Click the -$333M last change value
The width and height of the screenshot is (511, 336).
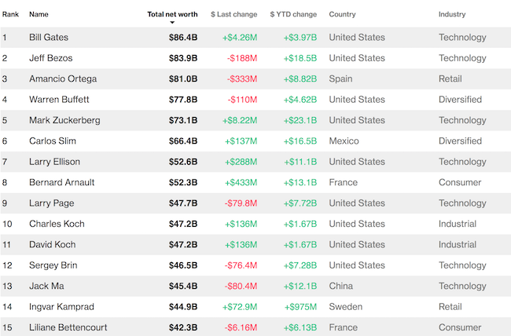pyautogui.click(x=242, y=79)
